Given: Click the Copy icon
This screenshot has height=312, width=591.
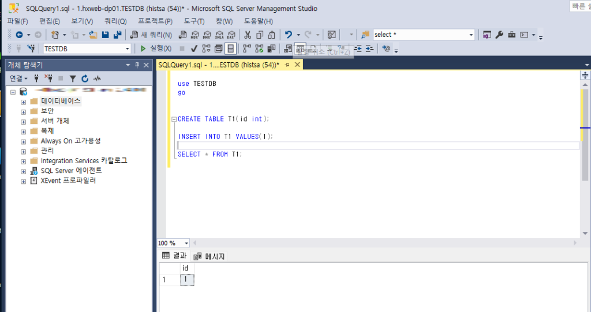Looking at the screenshot, I should (260, 35).
